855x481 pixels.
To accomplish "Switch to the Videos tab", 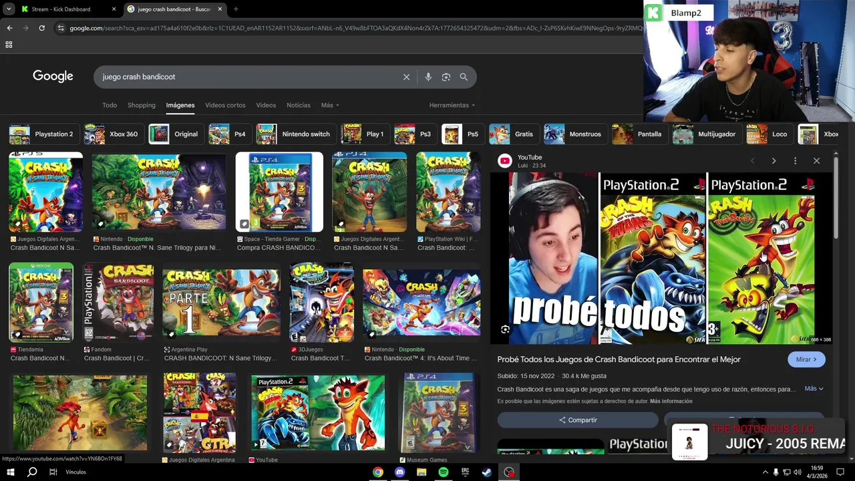I will (266, 105).
